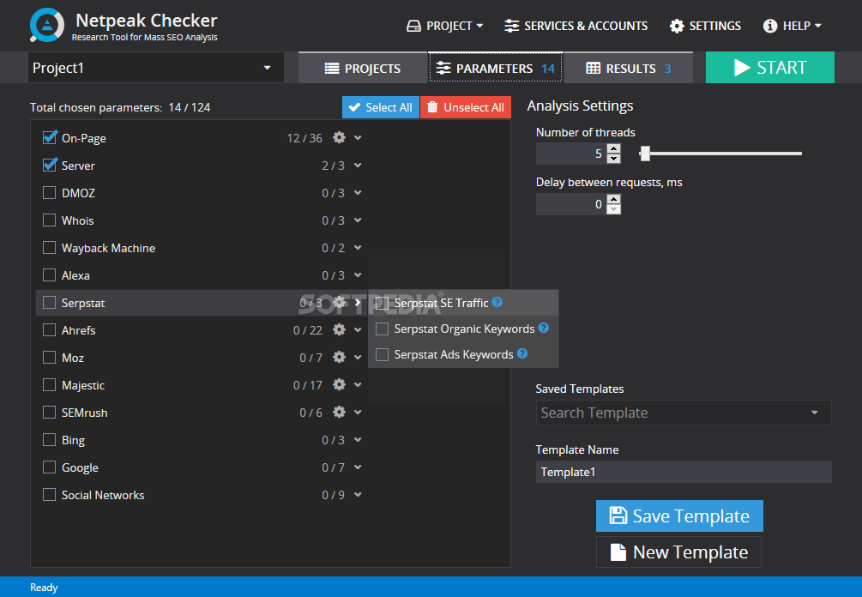Check Serpstat Ads Keywords parameter
The image size is (862, 597).
[382, 354]
